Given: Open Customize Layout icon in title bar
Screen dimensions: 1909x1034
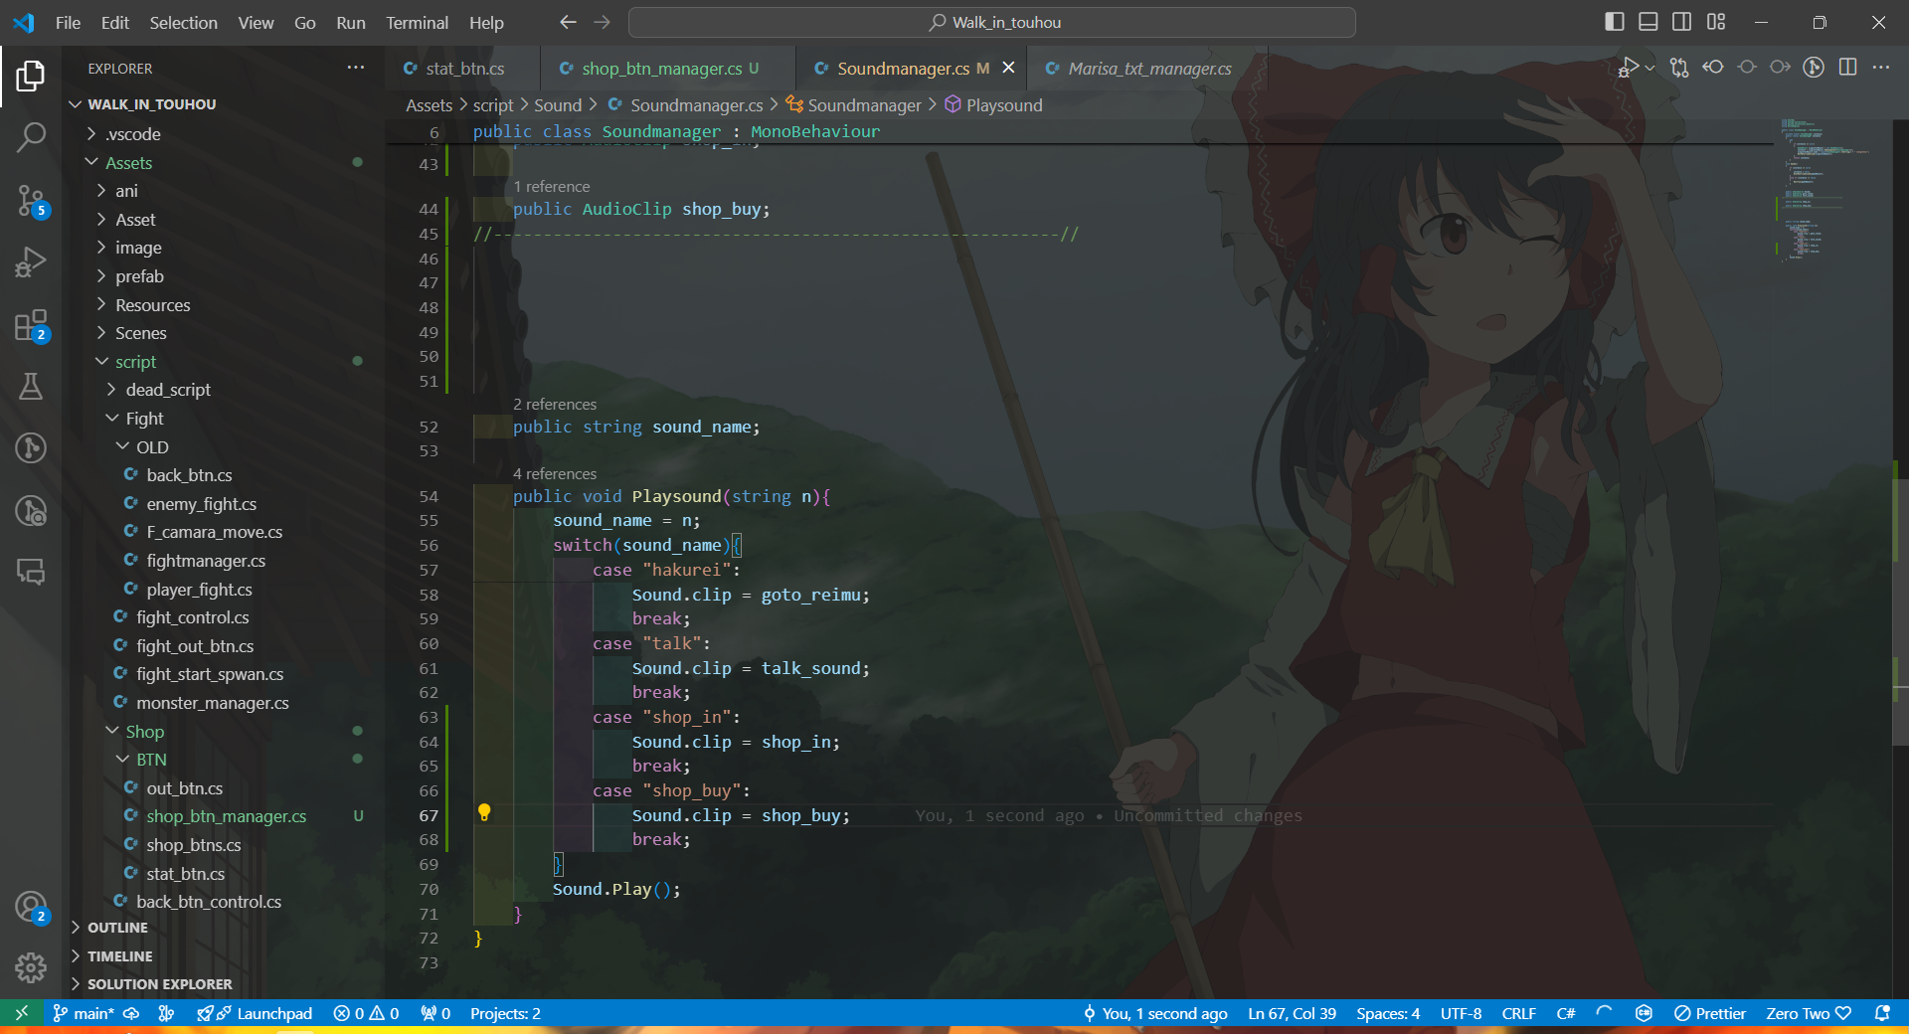Looking at the screenshot, I should 1716,22.
